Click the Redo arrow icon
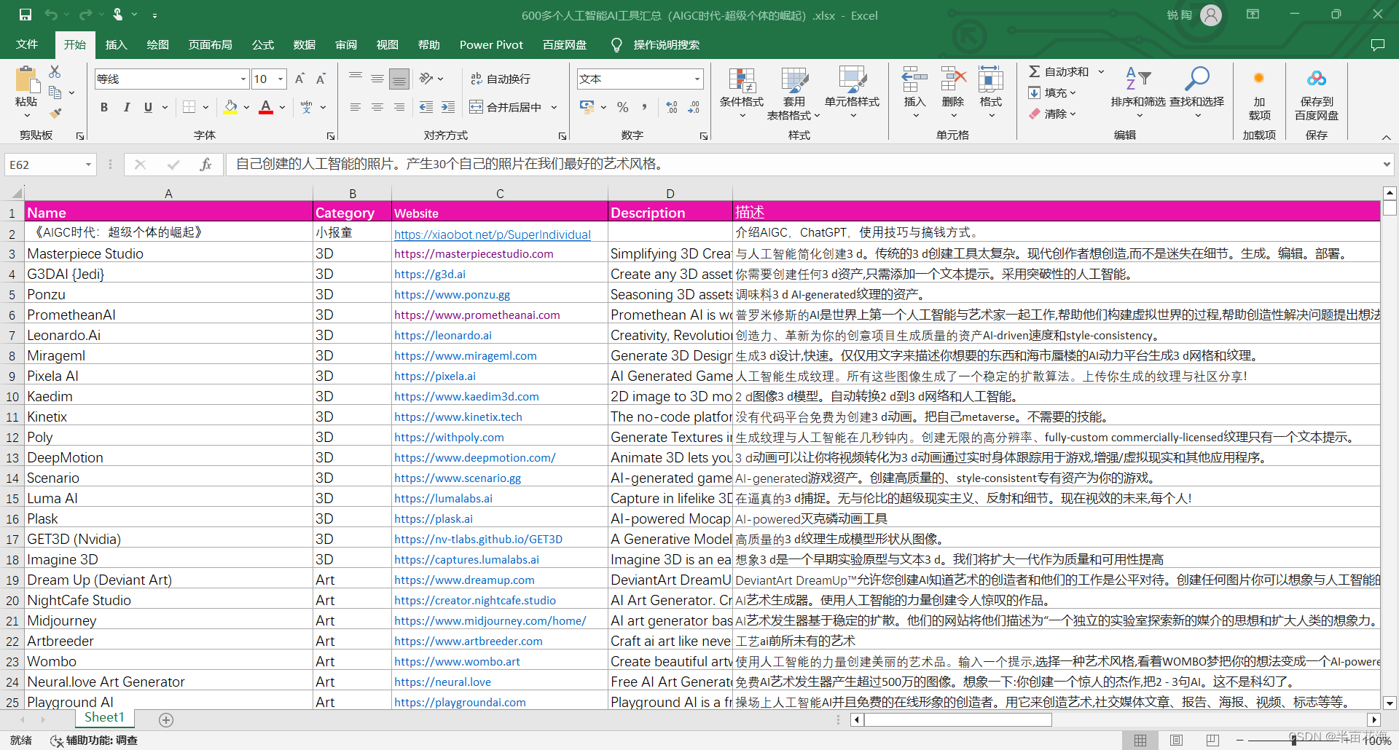1399x750 pixels. 85,15
